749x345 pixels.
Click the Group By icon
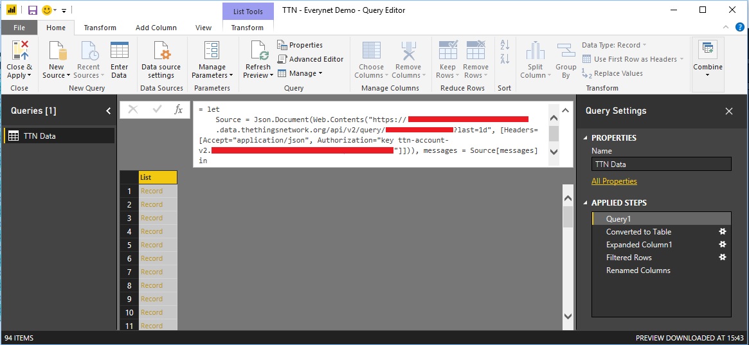566,51
